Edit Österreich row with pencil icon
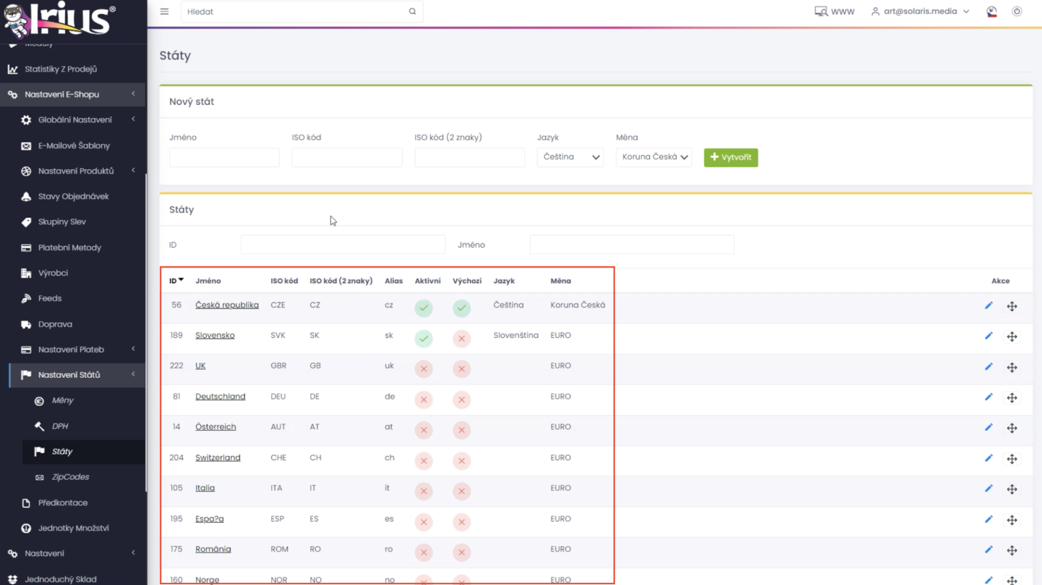This screenshot has height=585, width=1042. tap(989, 428)
